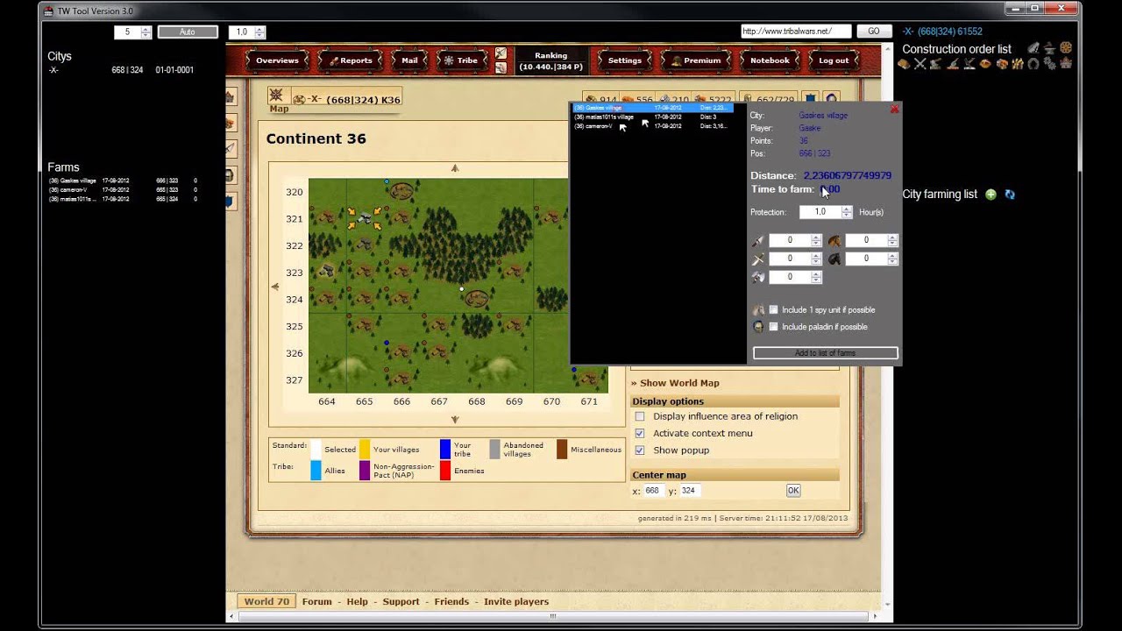Increase the axe unit count stepper

(816, 274)
